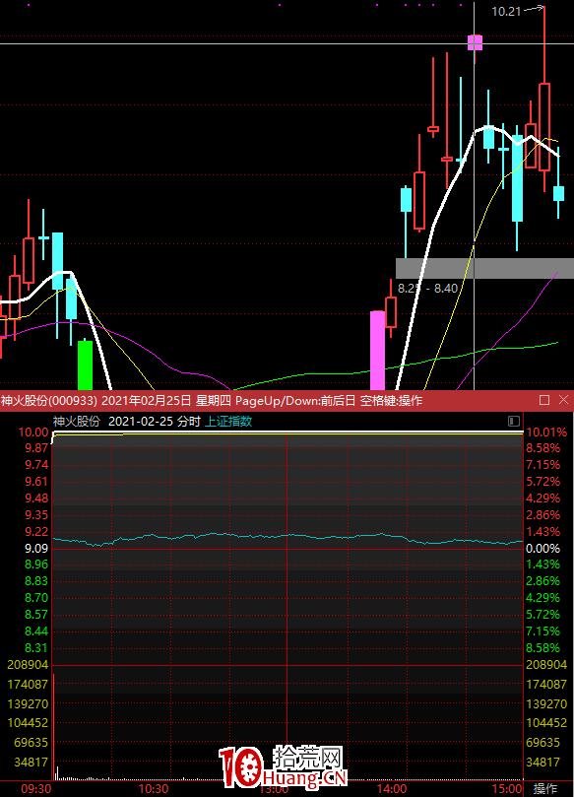Click the 8.31 price axis label

coord(36,648)
